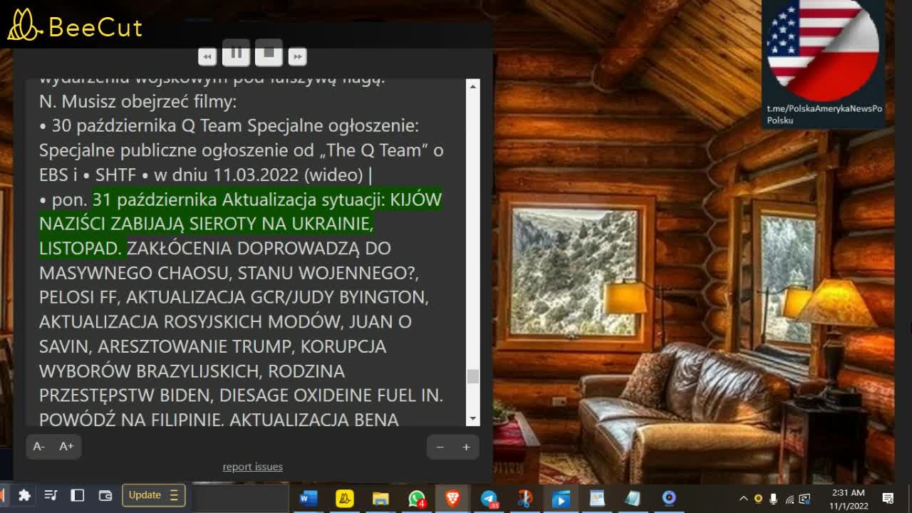Click highlighted text '31 października Aktualizacja sytuacji: KIJÓW'
Viewport: 912px width, 513px height.
coord(267,199)
